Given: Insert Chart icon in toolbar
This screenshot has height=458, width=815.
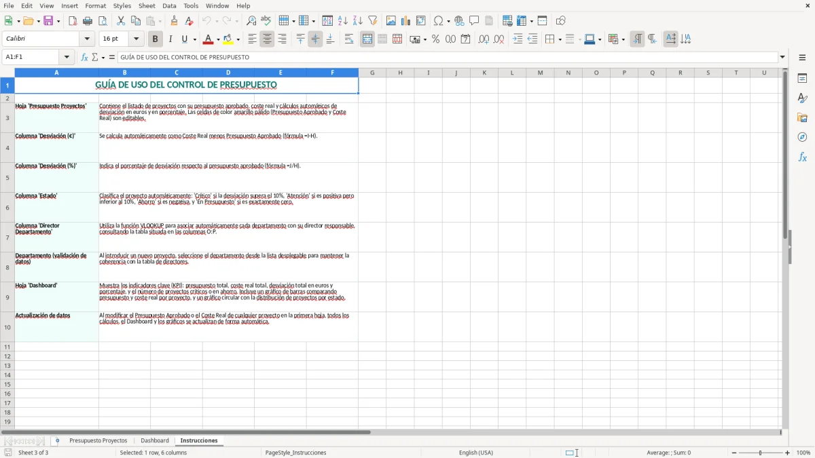Looking at the screenshot, I should click(x=406, y=21).
